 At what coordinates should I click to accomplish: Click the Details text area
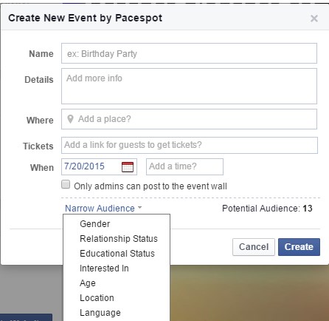click(x=189, y=86)
